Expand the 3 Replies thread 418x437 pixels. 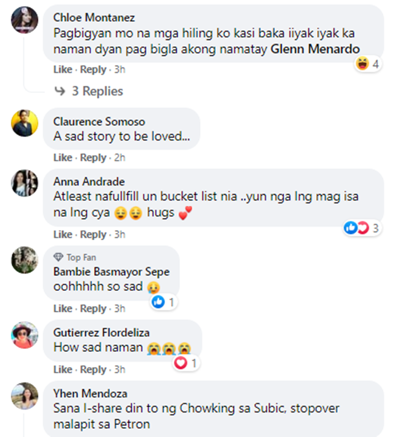pos(98,91)
